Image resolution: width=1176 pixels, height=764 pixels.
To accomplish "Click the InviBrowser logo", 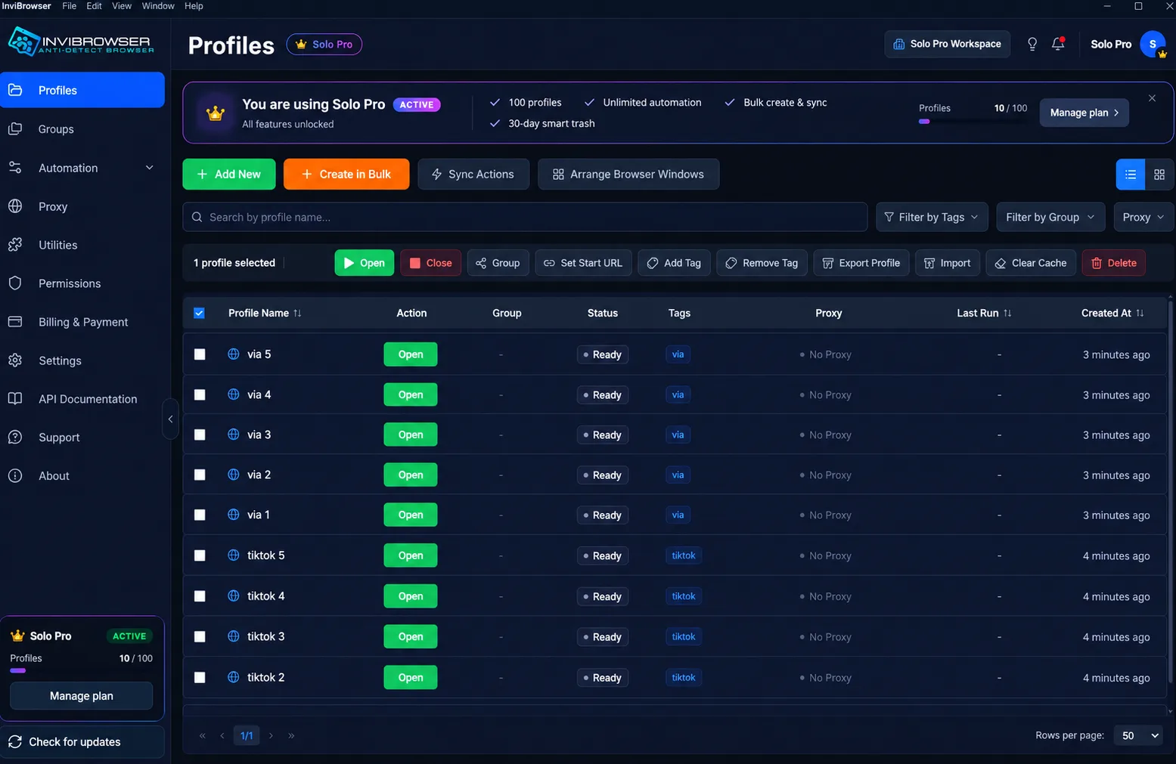I will [x=80, y=42].
